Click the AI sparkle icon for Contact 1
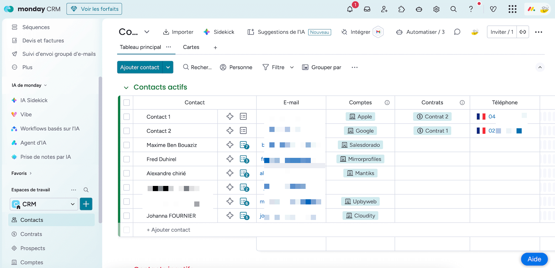 pos(230,116)
